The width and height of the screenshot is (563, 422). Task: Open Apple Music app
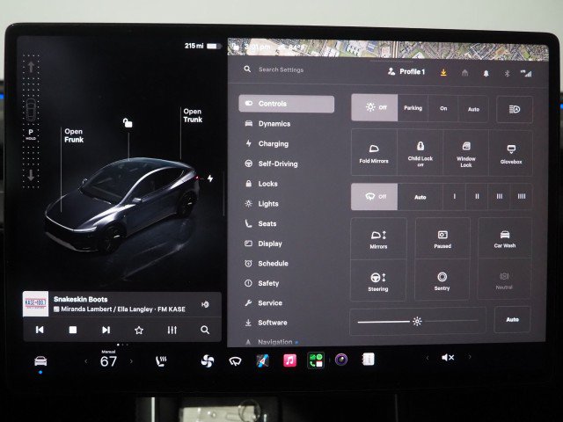[289, 360]
